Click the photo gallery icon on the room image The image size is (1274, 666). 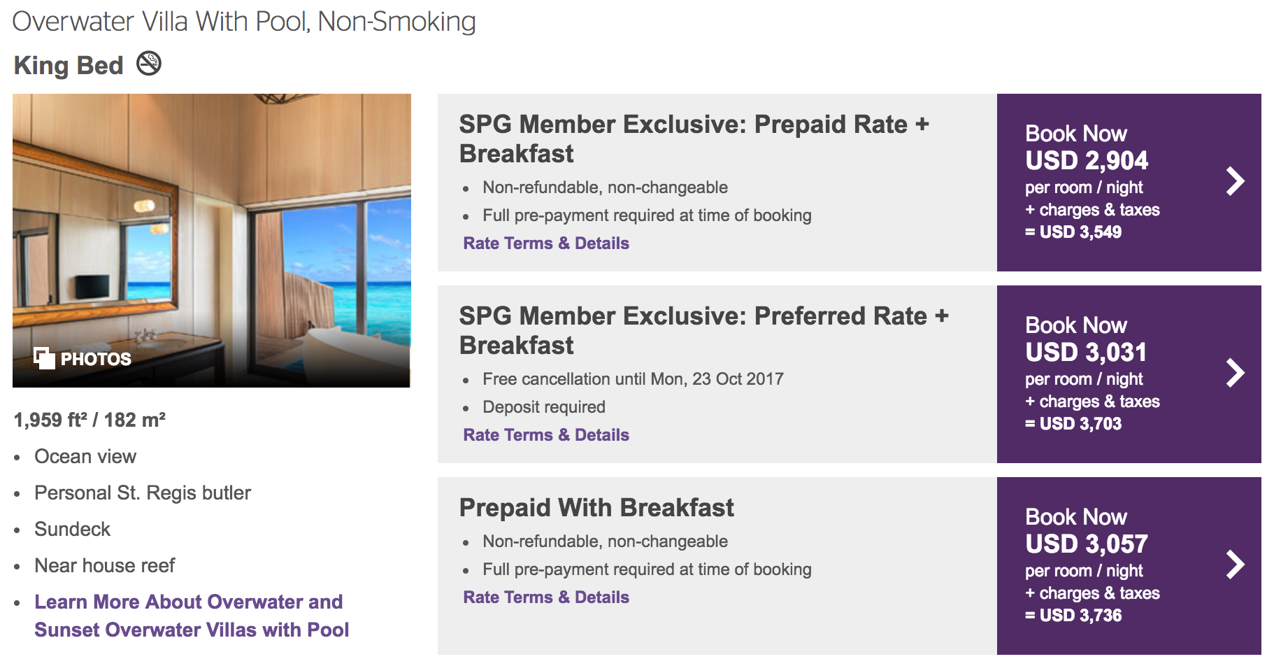[44, 358]
